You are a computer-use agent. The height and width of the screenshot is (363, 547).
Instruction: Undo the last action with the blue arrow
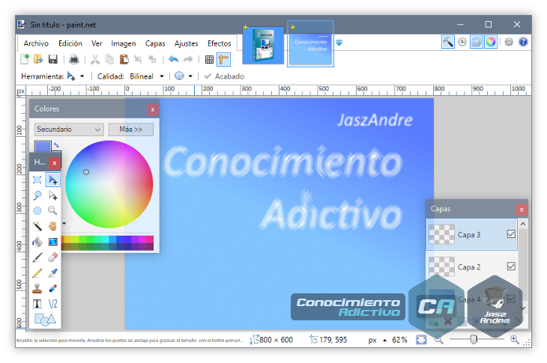(x=173, y=59)
